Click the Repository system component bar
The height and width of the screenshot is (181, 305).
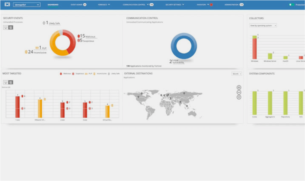click(x=285, y=103)
